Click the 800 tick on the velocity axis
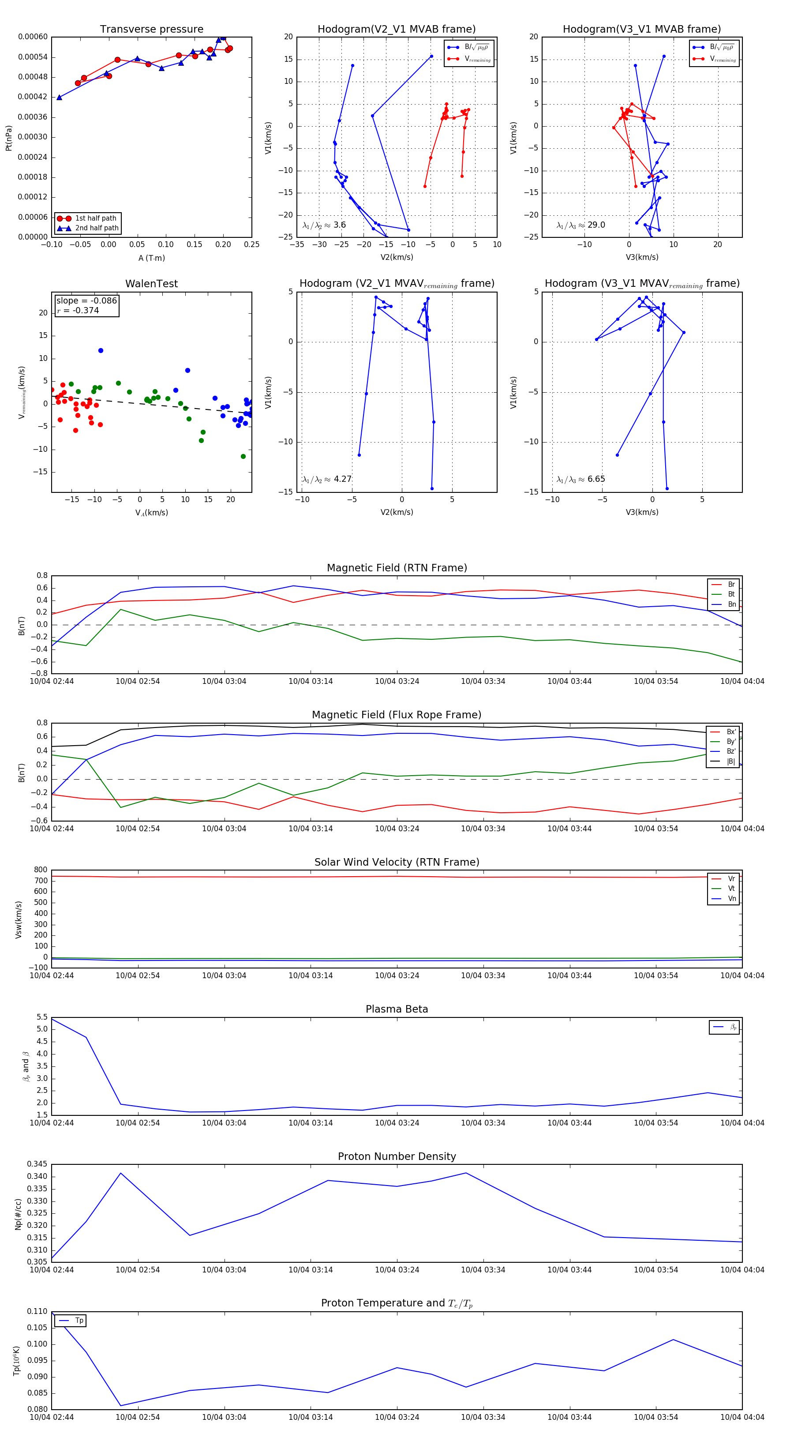 click(41, 870)
